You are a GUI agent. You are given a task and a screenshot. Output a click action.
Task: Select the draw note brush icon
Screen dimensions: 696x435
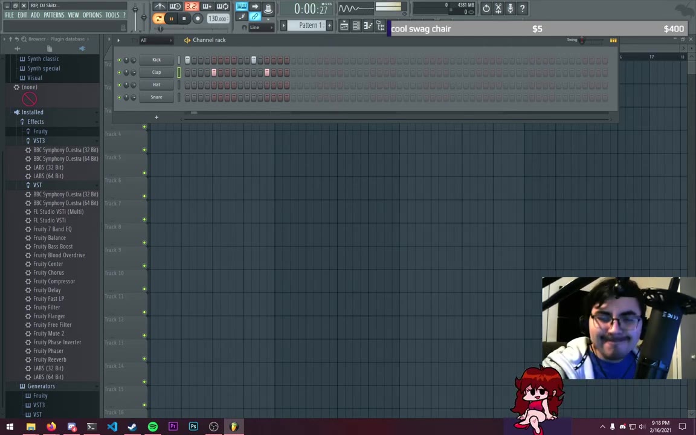(x=242, y=17)
